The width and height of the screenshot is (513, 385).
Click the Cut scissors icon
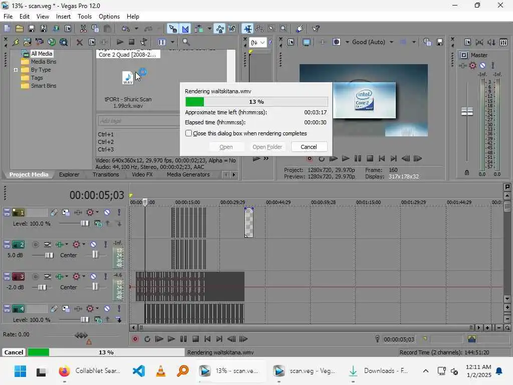coord(83,29)
